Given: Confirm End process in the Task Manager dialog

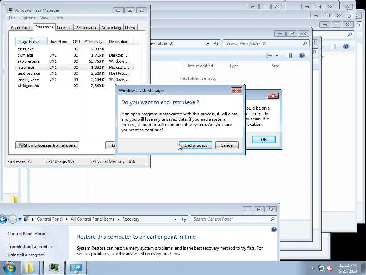Looking at the screenshot, I should pos(196,145).
